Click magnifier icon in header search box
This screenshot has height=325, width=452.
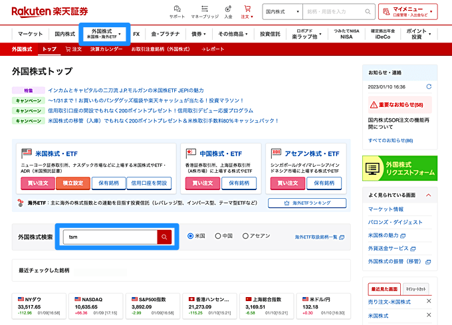point(368,11)
